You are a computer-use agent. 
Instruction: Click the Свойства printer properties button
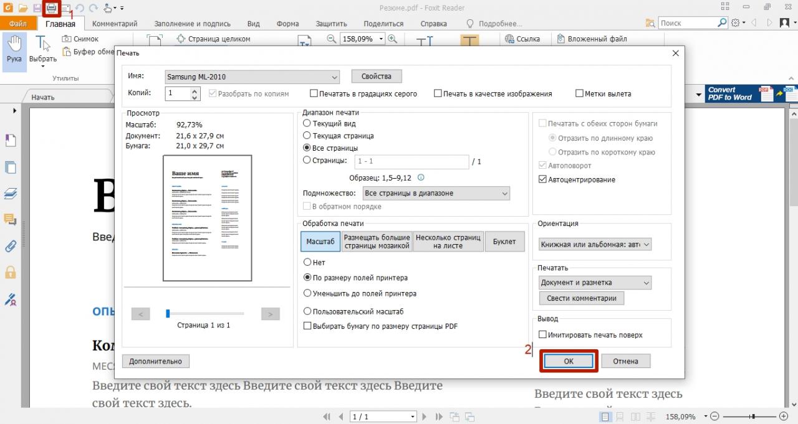(x=377, y=77)
